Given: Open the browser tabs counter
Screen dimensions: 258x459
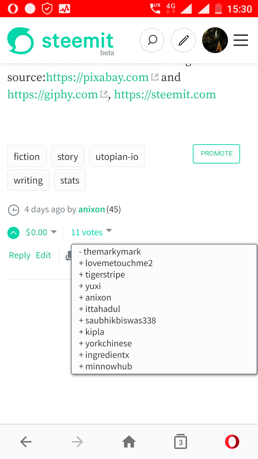Looking at the screenshot, I should click(181, 442).
